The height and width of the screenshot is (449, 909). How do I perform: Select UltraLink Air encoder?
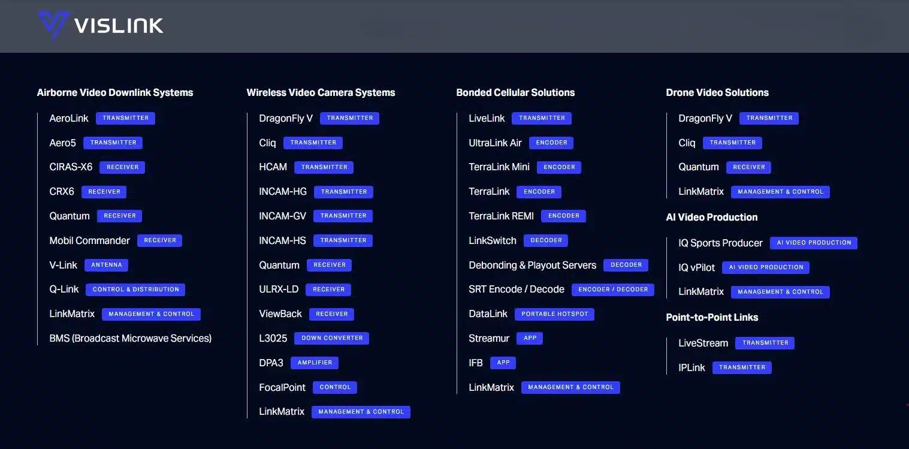tap(495, 143)
